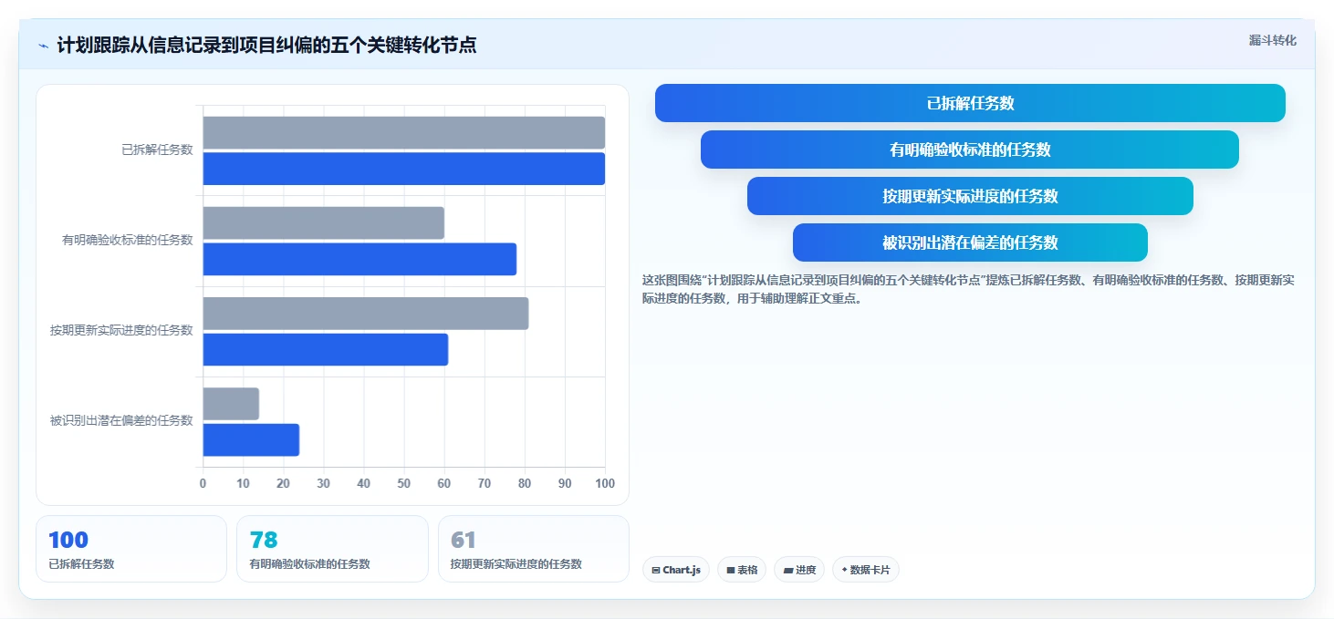The height and width of the screenshot is (619, 1334).
Task: Click the blue chart bar for 被识别出潜在偏差的任务数
Action: [x=251, y=439]
